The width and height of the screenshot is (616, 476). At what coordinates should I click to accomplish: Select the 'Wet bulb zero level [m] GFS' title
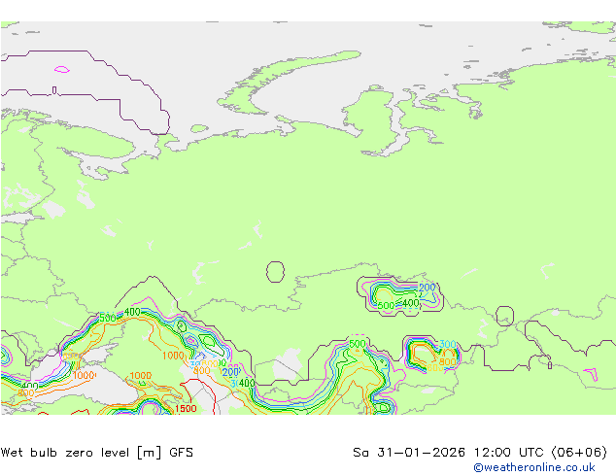point(97,453)
